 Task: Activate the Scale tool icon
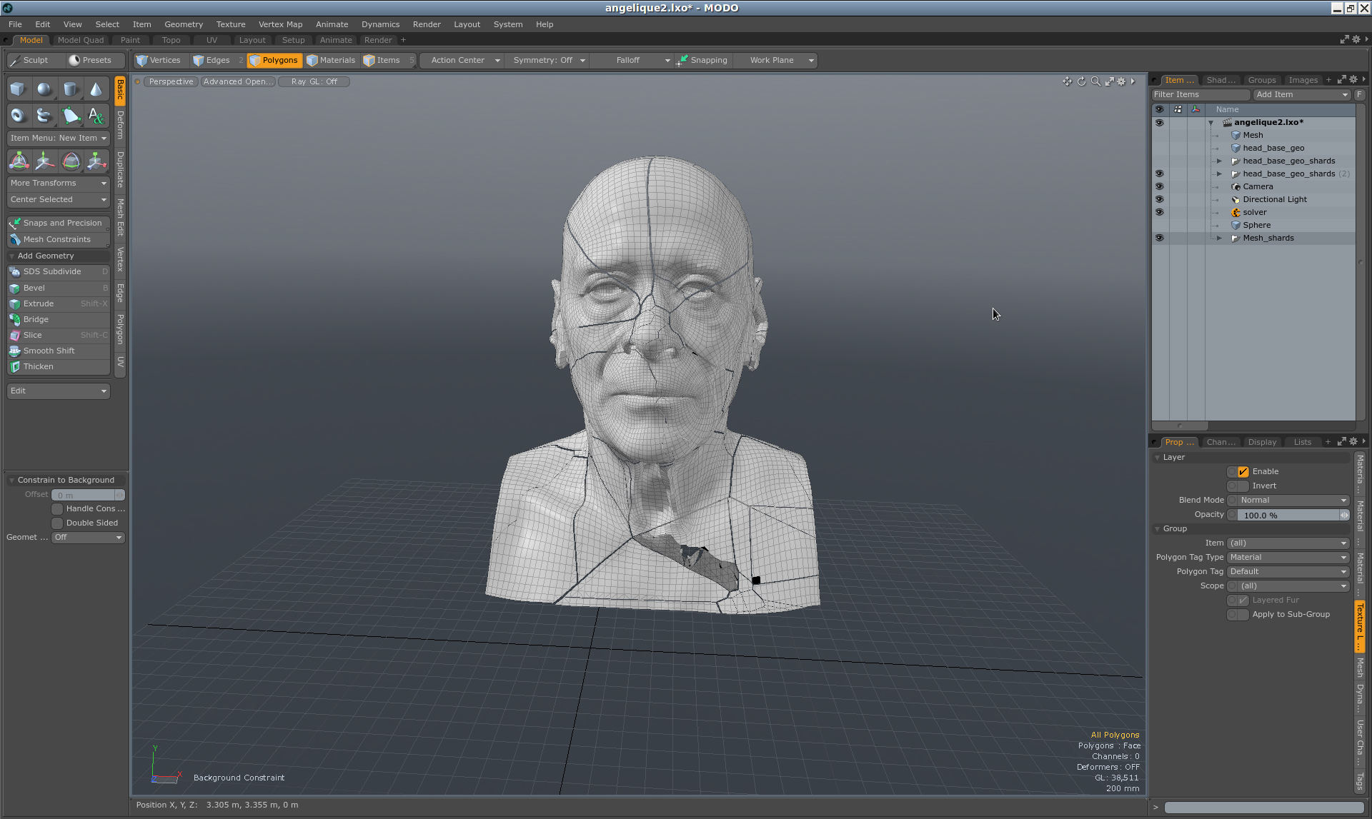[96, 161]
